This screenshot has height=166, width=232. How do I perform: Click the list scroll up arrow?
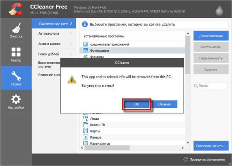pyautogui.click(x=188, y=34)
